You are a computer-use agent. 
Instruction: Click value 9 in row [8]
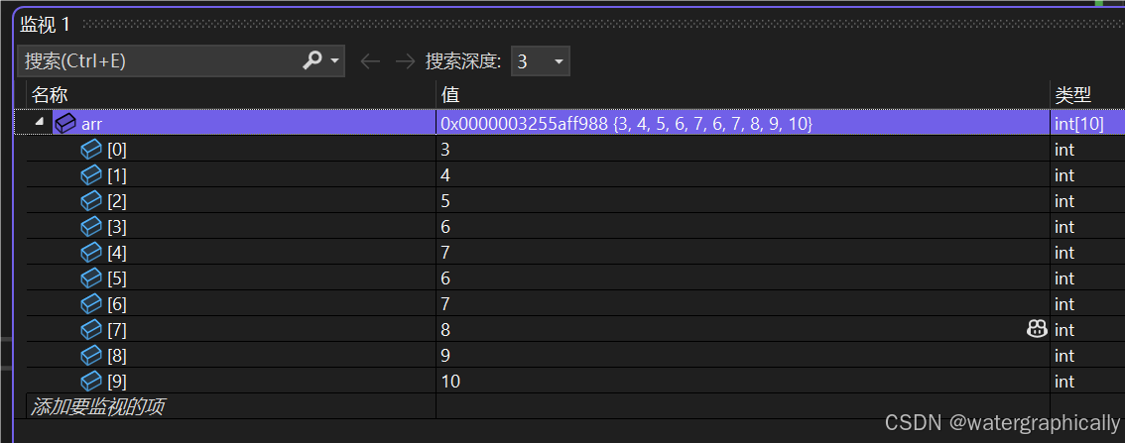445,356
